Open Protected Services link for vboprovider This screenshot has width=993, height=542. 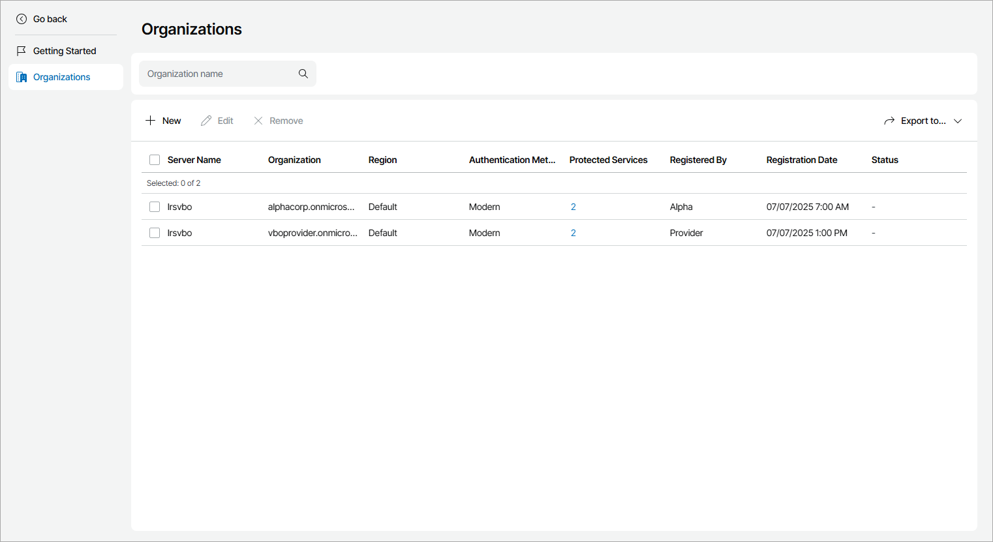tap(573, 233)
